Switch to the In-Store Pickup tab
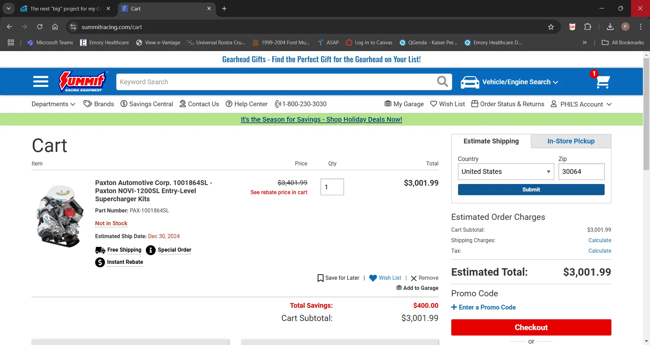The width and height of the screenshot is (650, 345). pyautogui.click(x=571, y=141)
